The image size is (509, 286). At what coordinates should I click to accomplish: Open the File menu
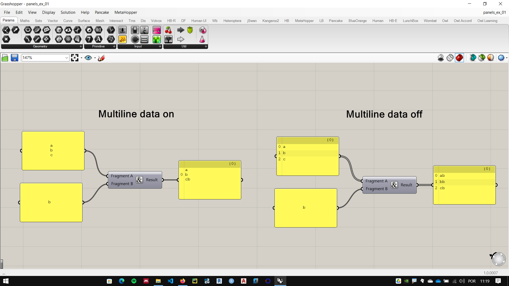(x=7, y=12)
